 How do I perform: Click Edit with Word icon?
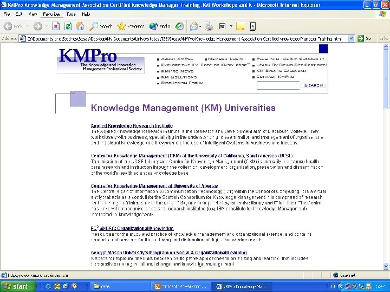222,26
